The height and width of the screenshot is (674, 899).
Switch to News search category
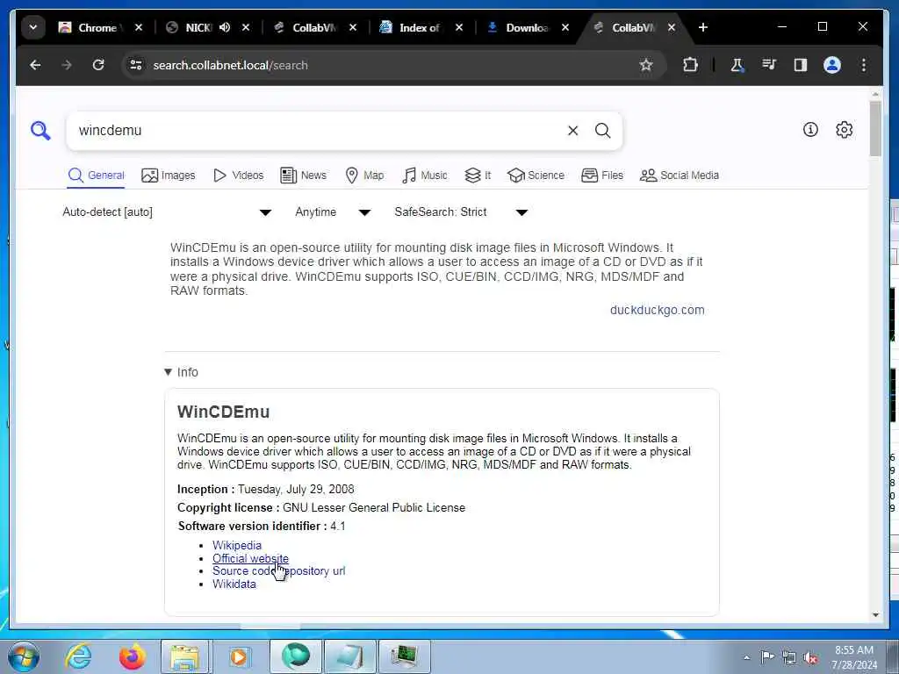[x=303, y=176]
